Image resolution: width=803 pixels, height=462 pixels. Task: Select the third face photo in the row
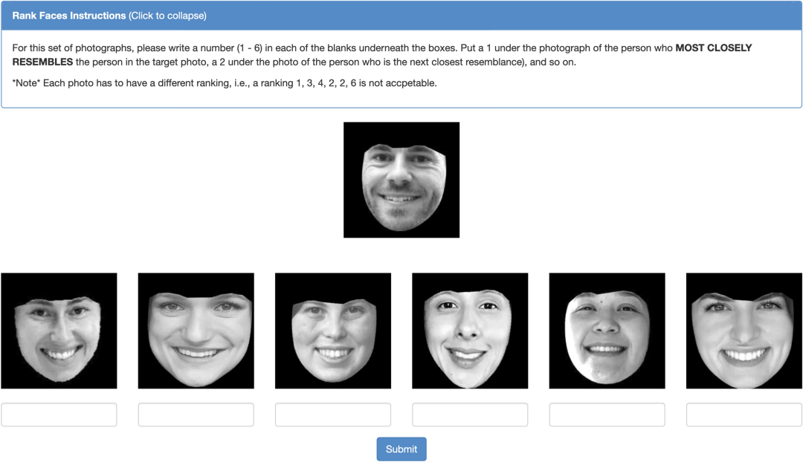pos(333,331)
